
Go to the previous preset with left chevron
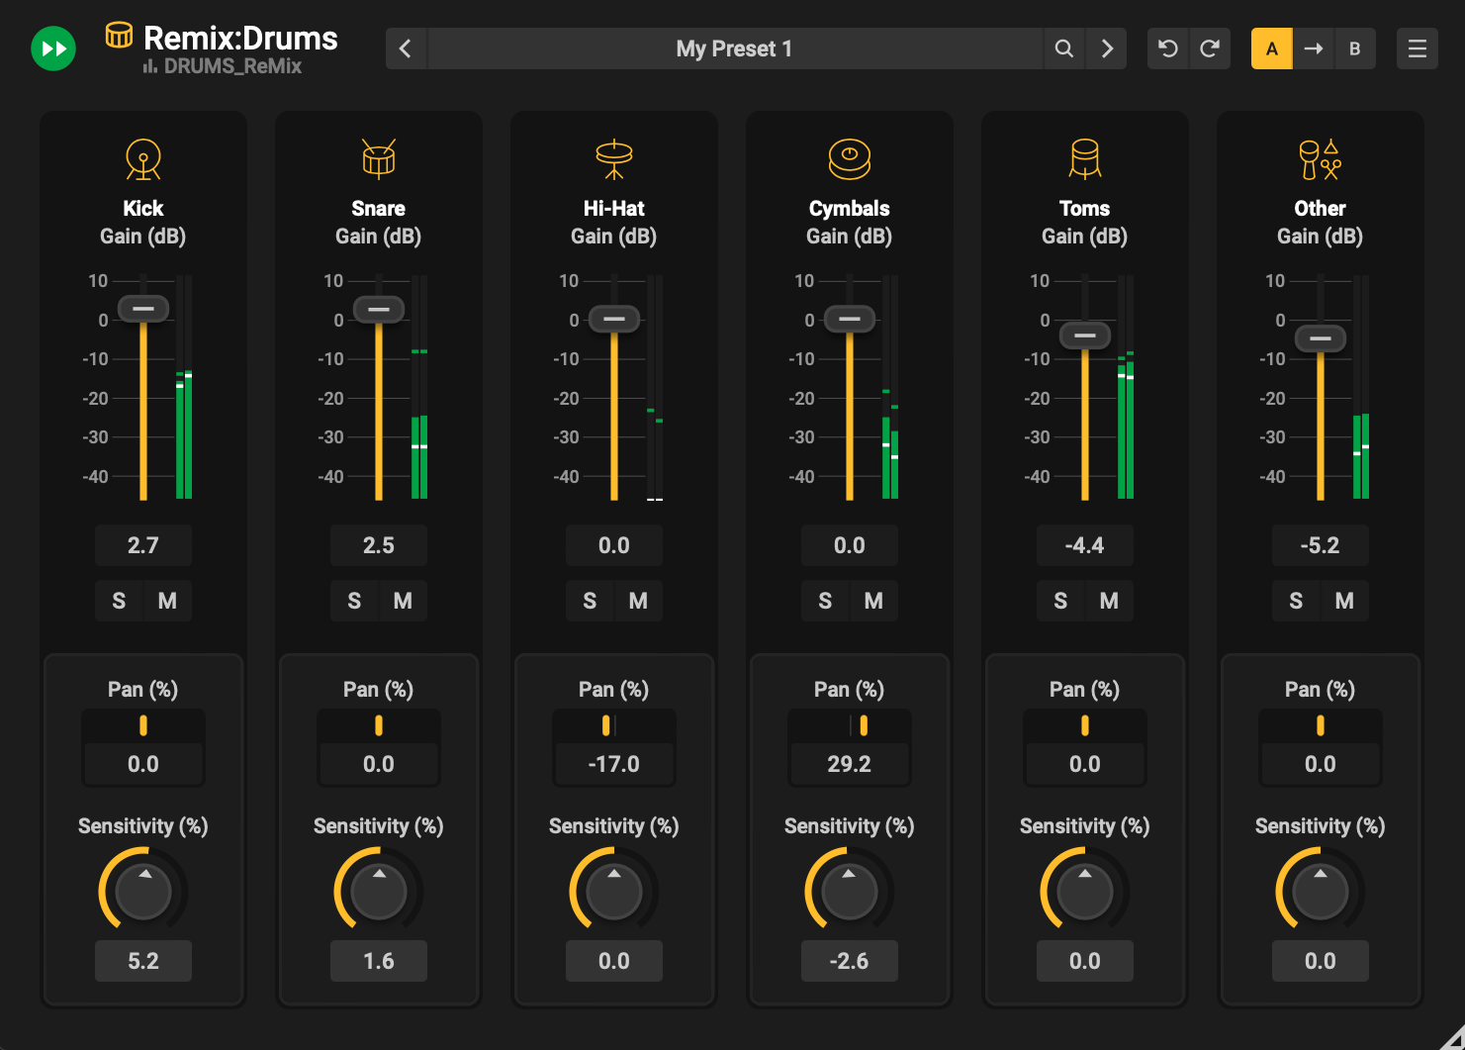click(x=406, y=48)
